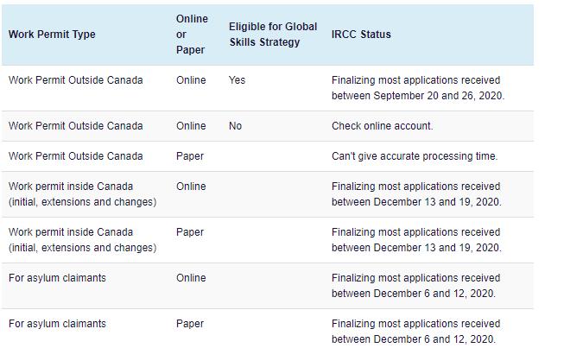Select Work Permit Outside Canada Paper row label
This screenshot has width=564, height=348.
click(x=75, y=156)
